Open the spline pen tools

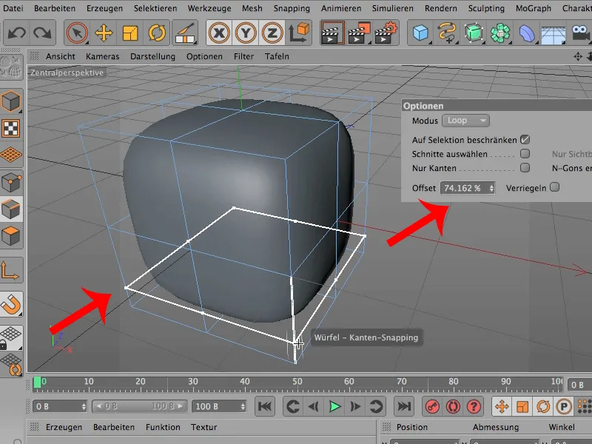pyautogui.click(x=447, y=33)
